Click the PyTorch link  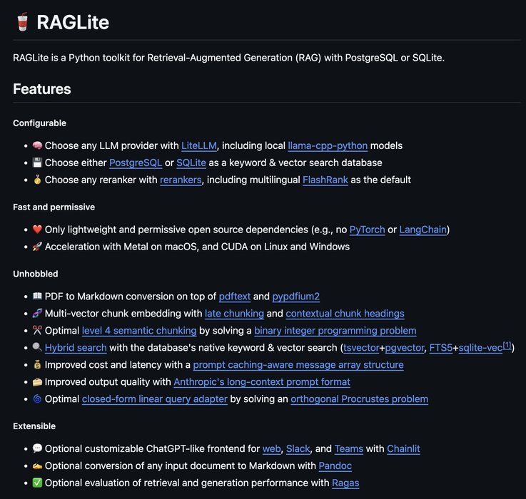(367, 229)
